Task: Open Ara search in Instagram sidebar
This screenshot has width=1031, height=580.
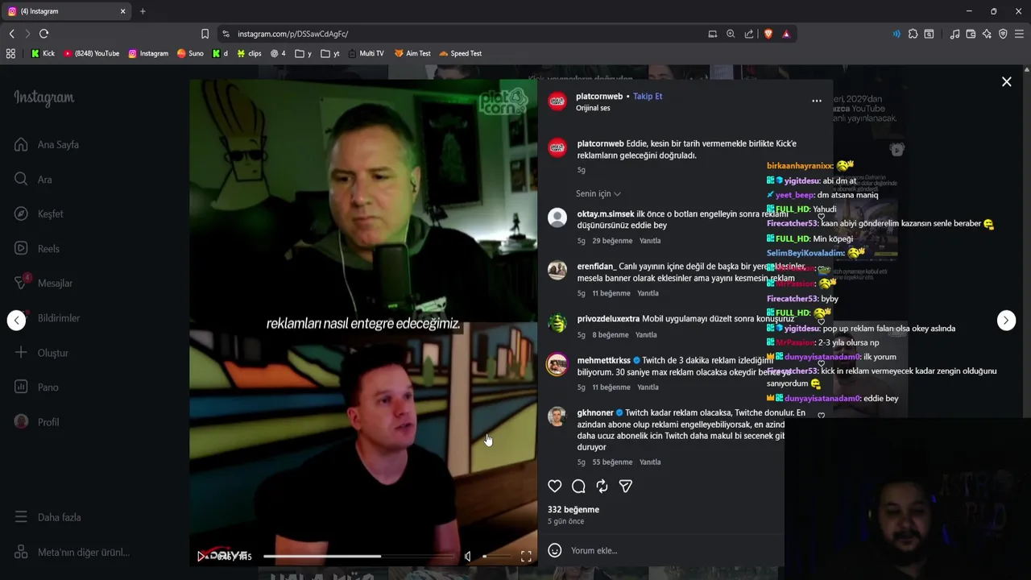Action: (x=33, y=180)
